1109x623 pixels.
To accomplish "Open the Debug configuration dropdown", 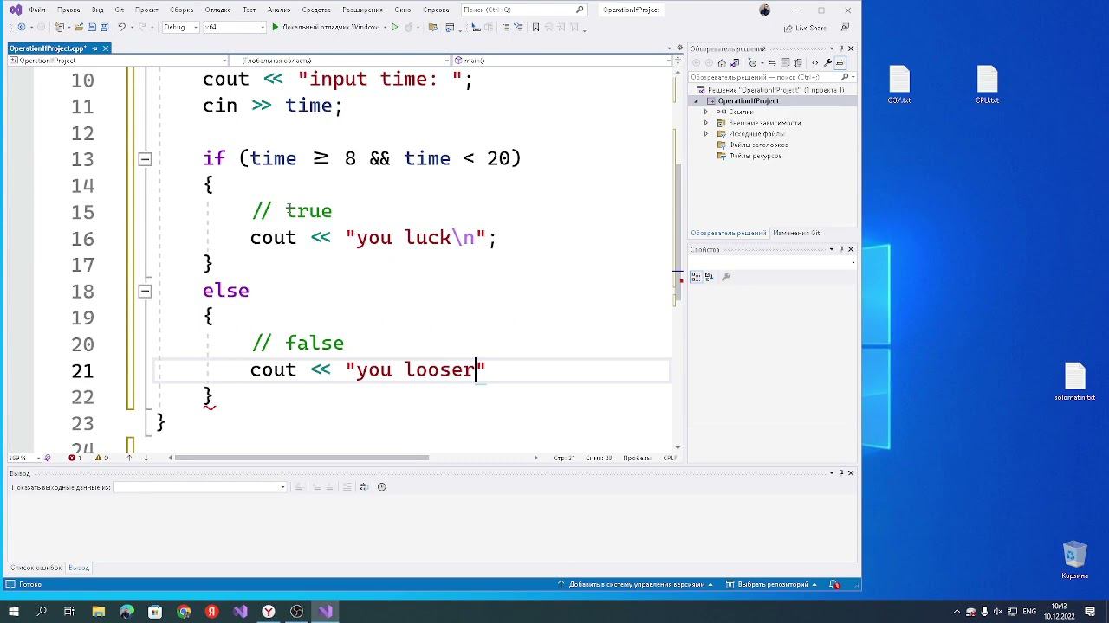I will (180, 27).
